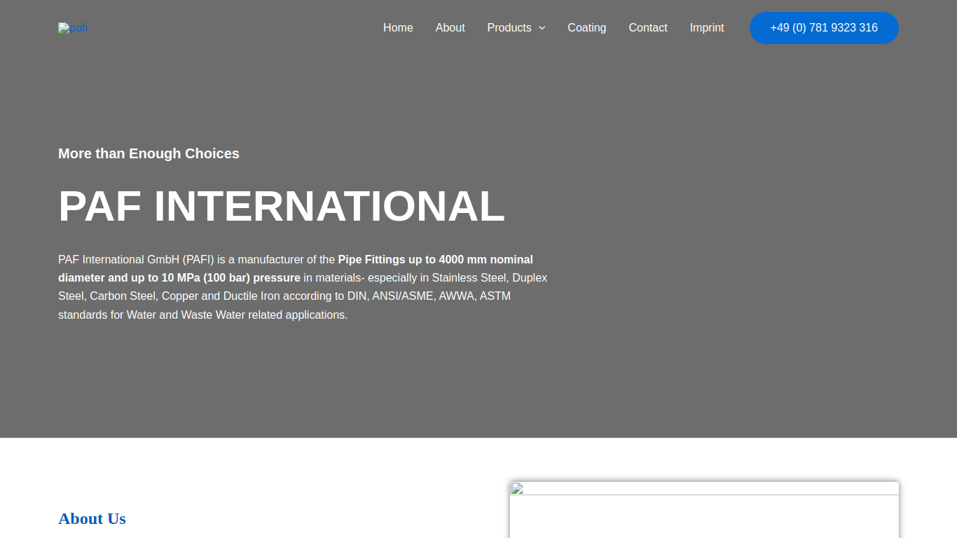Open the Home page link
The width and height of the screenshot is (957, 538).
pos(398,28)
